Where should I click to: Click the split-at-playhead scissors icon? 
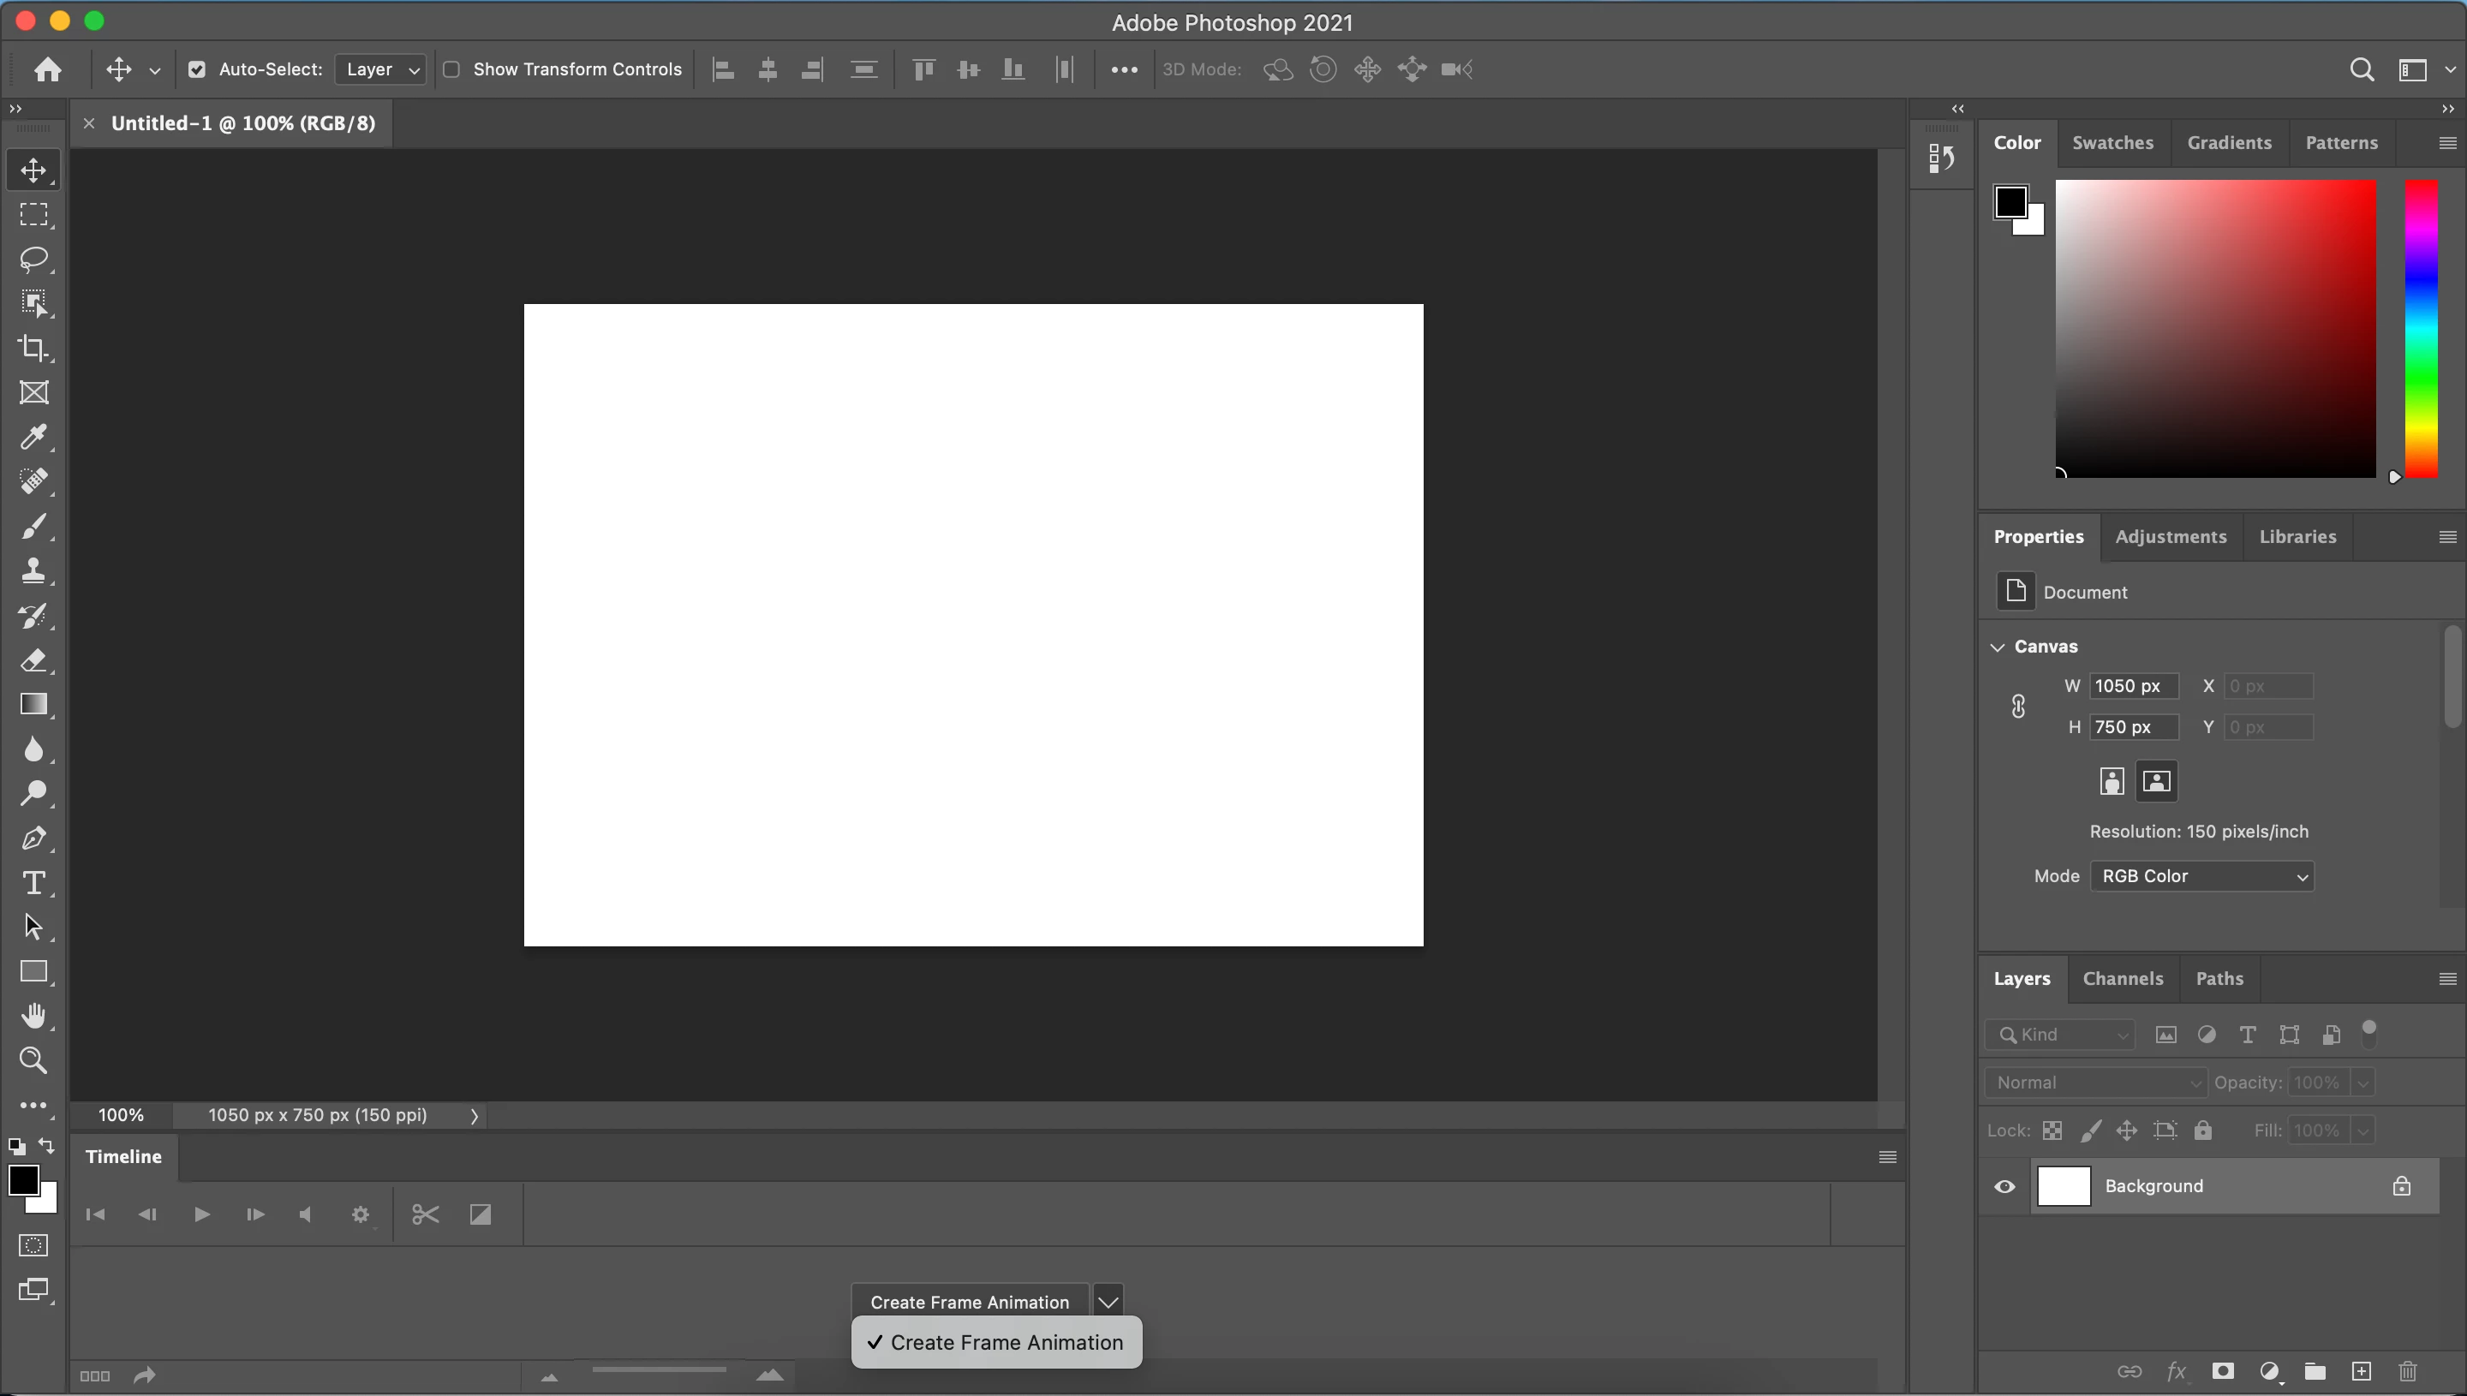click(425, 1214)
